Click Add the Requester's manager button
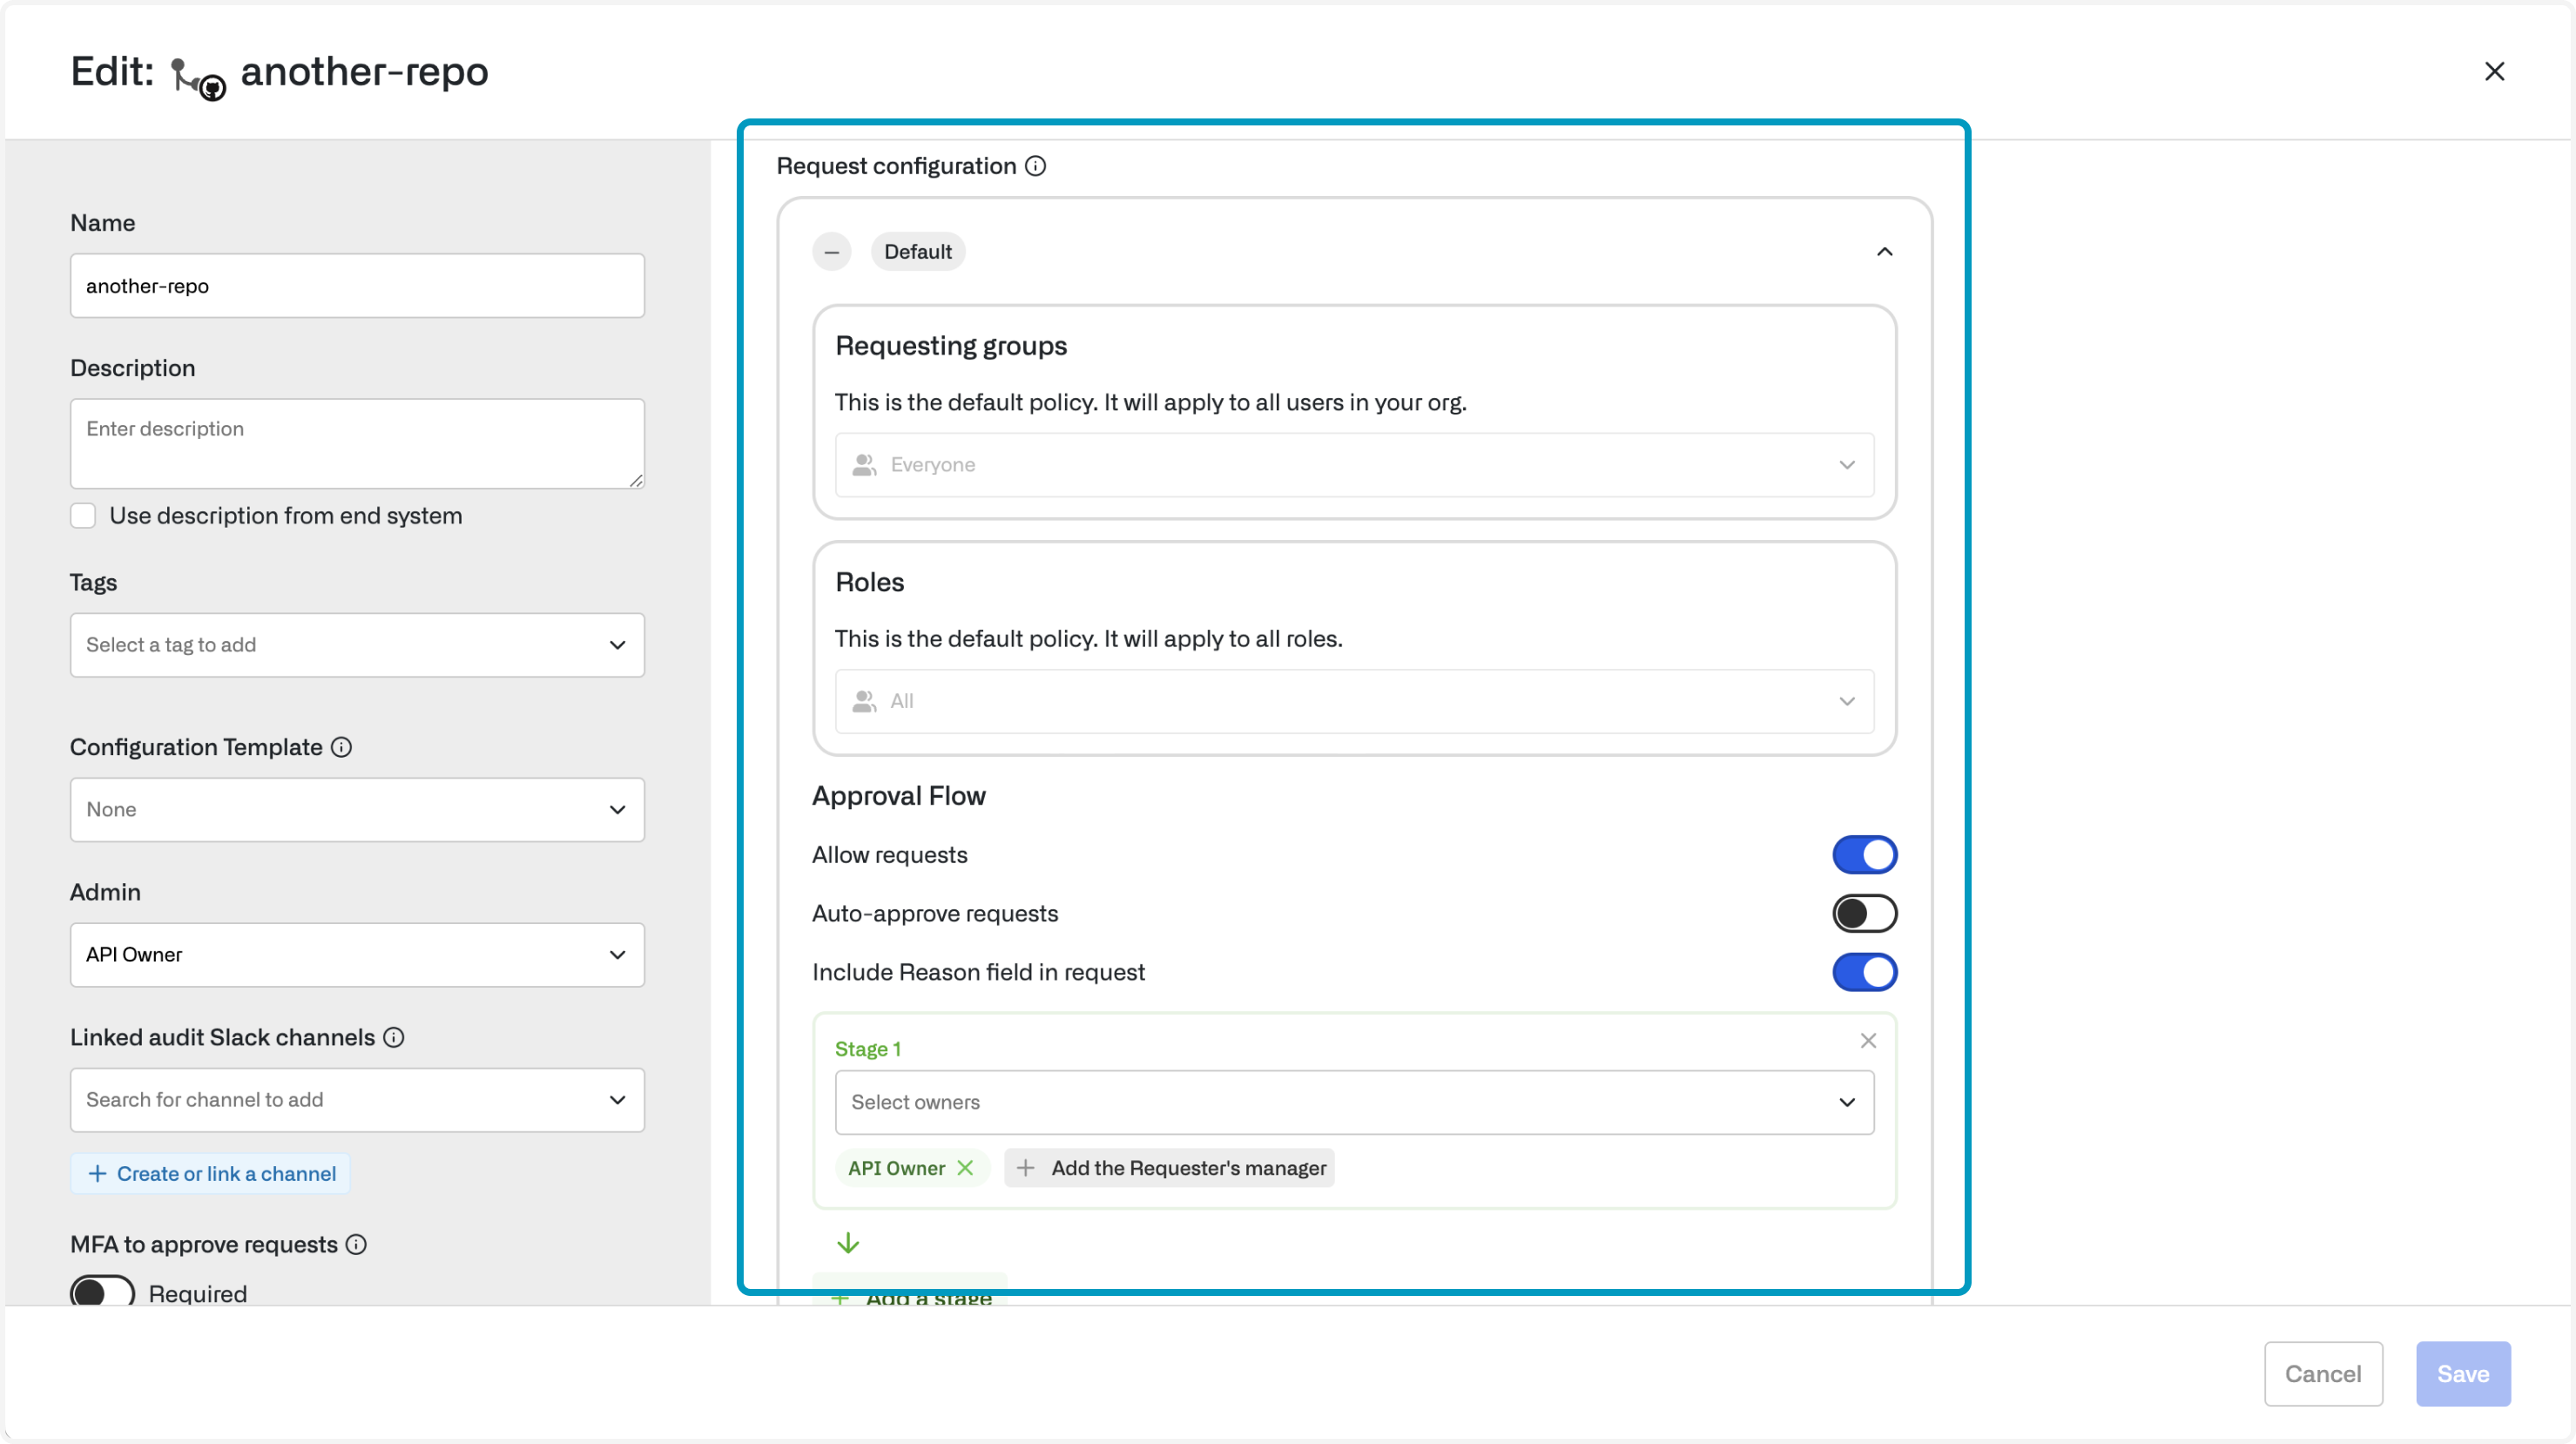This screenshot has height=1444, width=2576. click(1169, 1168)
